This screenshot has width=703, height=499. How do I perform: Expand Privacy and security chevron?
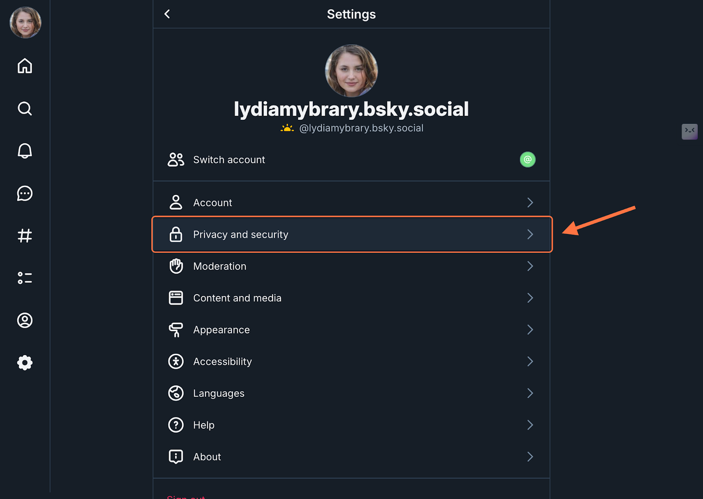[530, 234]
